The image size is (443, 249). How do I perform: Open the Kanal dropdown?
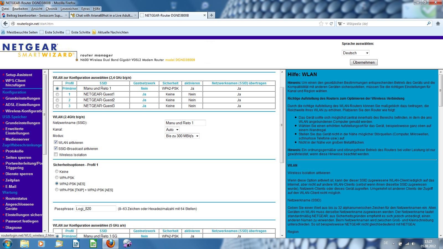(x=172, y=129)
